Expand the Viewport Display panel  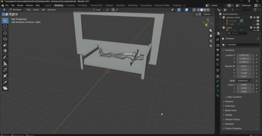232,119
